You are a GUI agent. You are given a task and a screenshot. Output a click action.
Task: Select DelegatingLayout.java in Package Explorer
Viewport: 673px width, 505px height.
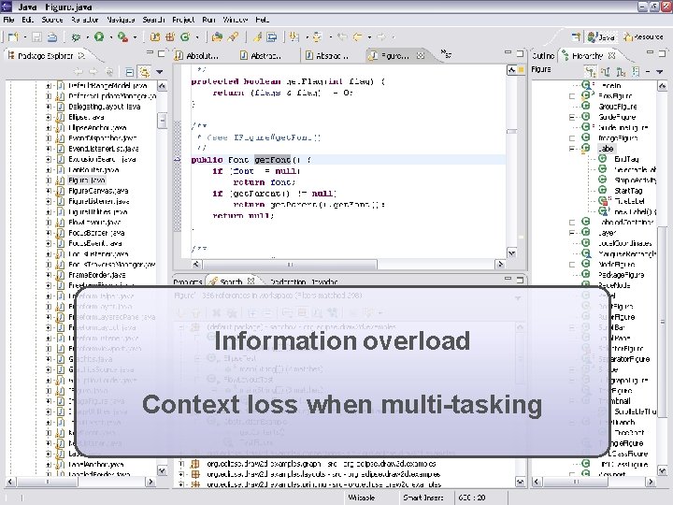(x=105, y=107)
